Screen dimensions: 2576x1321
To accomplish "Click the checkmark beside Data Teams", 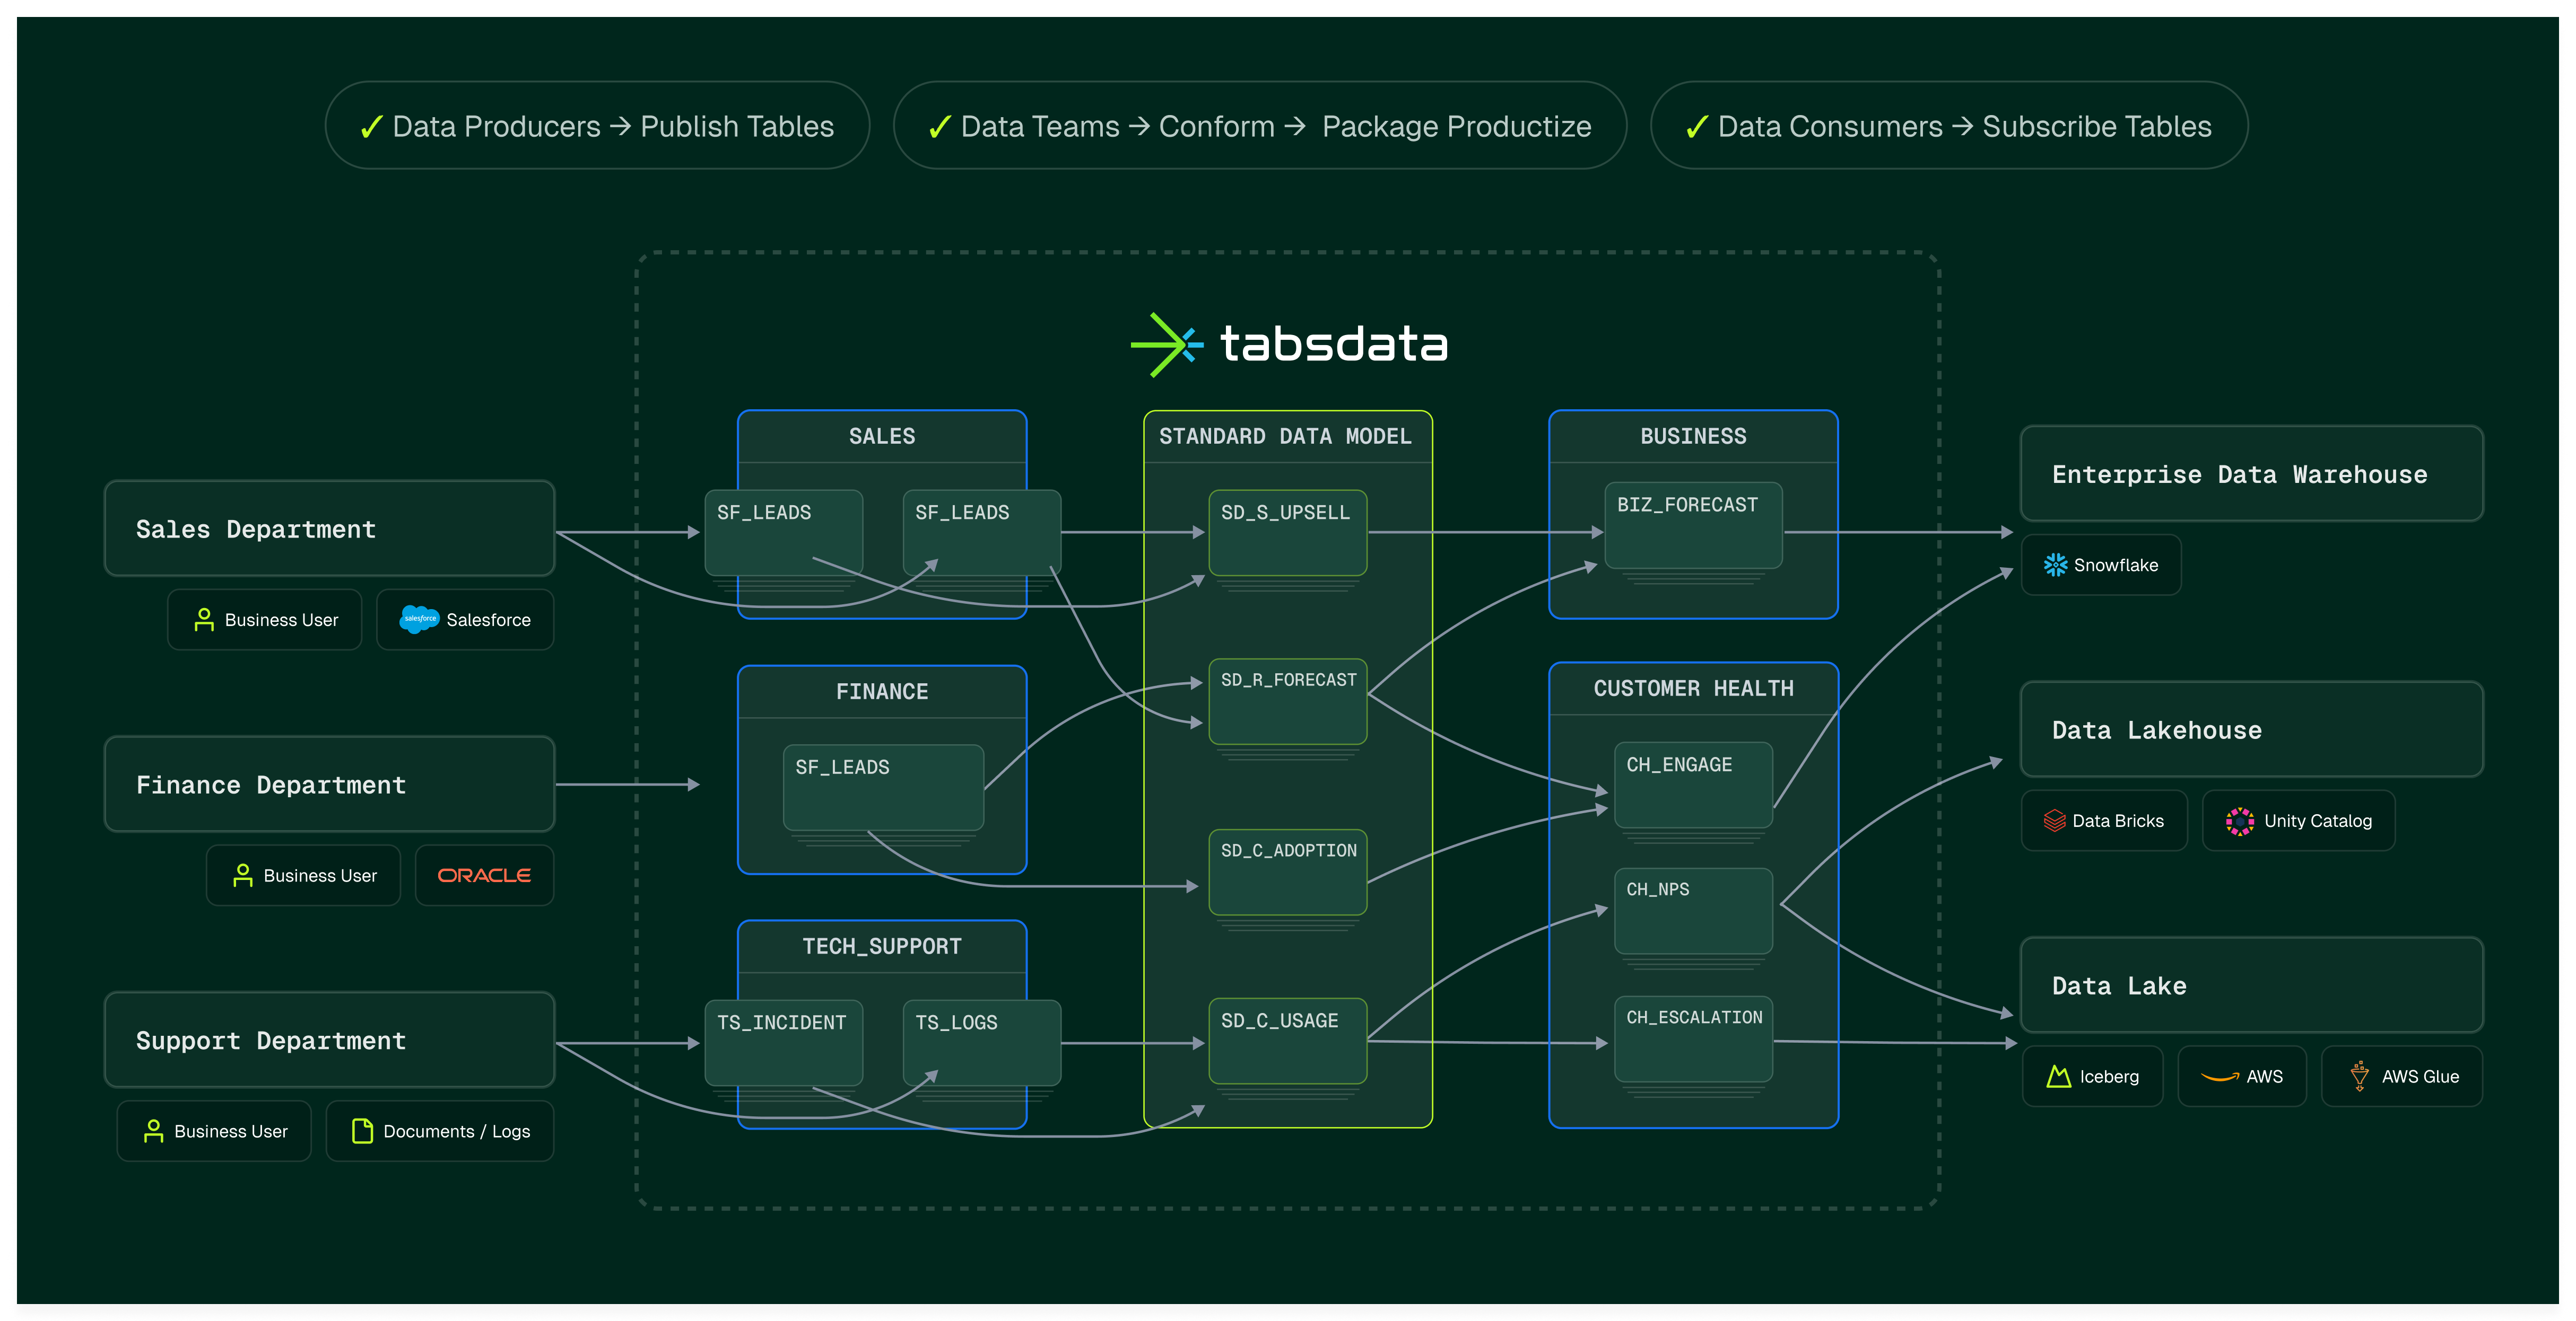I will (939, 127).
